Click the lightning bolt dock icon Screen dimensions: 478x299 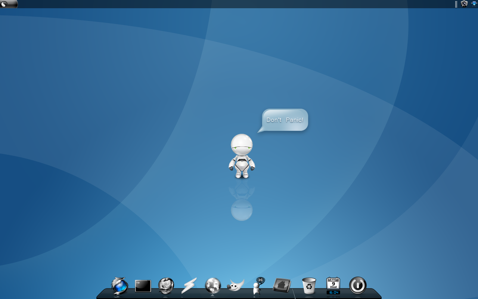[189, 286]
